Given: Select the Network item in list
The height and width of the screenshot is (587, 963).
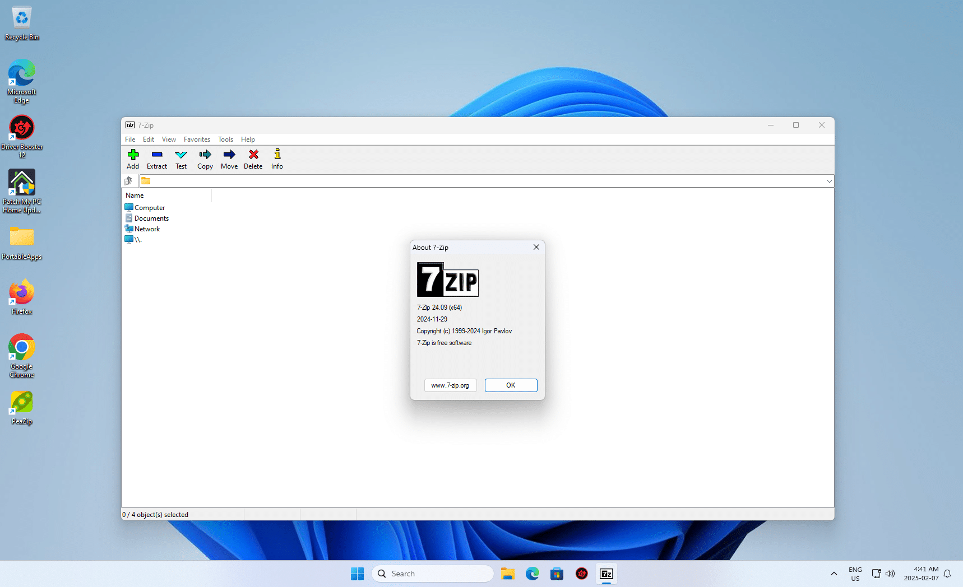Looking at the screenshot, I should (x=142, y=229).
